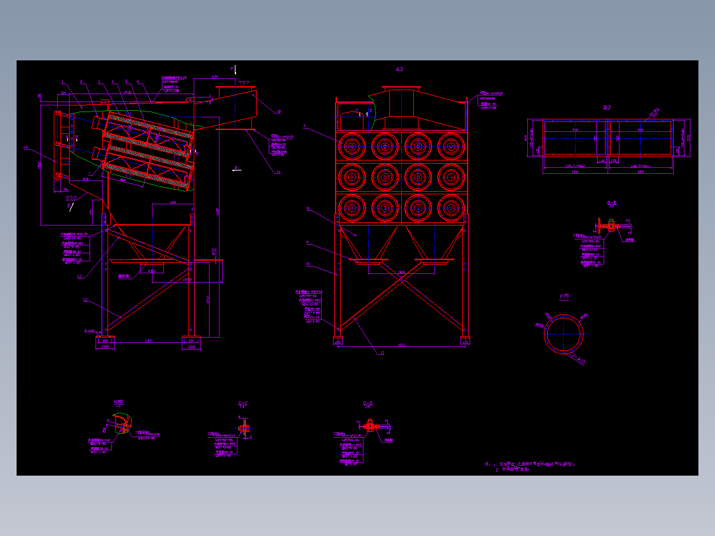The width and height of the screenshot is (715, 536).
Task: Click the B-B section title
Action: (612, 203)
